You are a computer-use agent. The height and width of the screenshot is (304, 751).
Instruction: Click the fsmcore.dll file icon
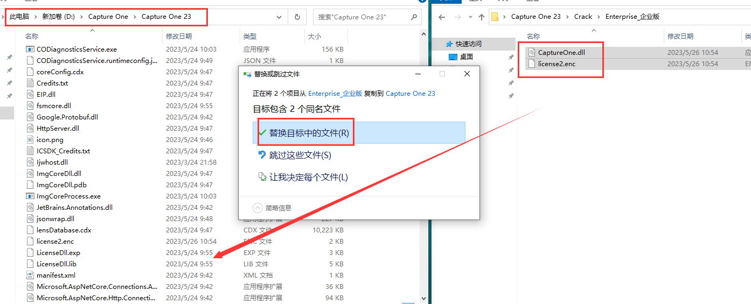(x=30, y=106)
